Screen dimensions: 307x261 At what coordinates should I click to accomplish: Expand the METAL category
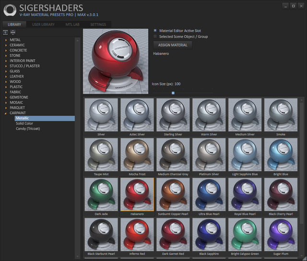click(x=6, y=40)
